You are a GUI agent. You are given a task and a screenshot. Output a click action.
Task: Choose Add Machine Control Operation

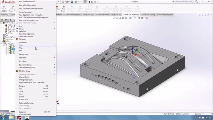[x=31, y=9]
